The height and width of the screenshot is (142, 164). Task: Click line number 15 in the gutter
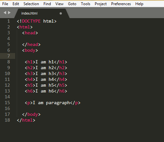(x=7, y=103)
